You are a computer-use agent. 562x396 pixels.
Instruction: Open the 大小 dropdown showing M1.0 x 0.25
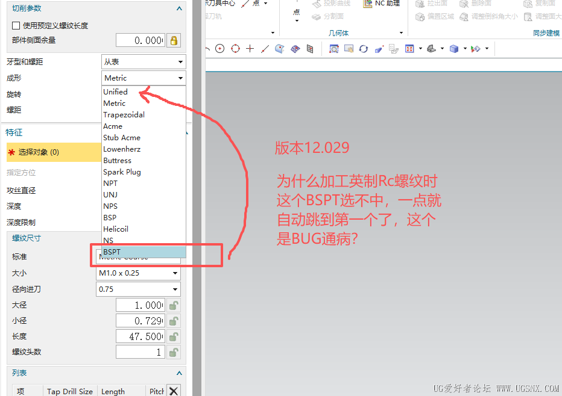(138, 273)
